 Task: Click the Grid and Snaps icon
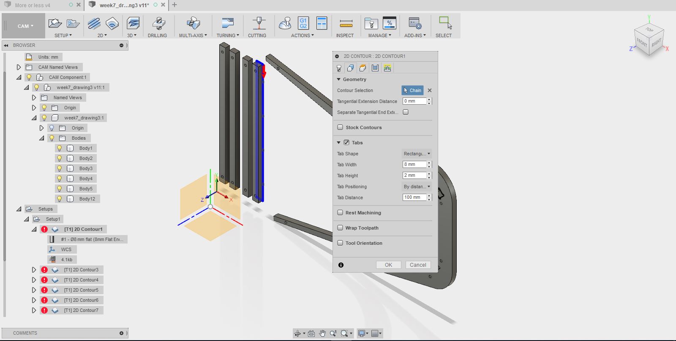click(x=375, y=333)
